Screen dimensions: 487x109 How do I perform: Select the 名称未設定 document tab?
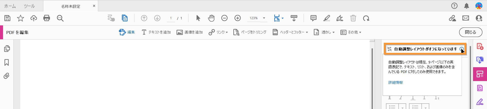[x=71, y=6]
